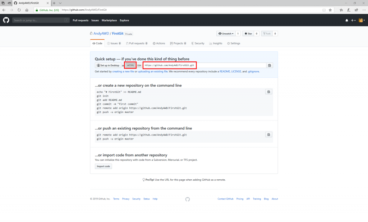368x222 pixels.
Task: Open the notifications bell
Action: pos(347,20)
